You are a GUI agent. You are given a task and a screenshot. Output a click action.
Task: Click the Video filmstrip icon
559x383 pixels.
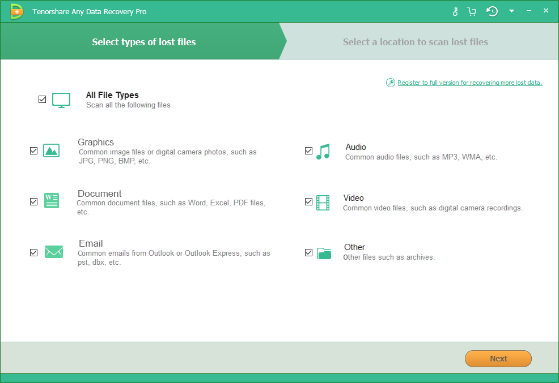[324, 203]
